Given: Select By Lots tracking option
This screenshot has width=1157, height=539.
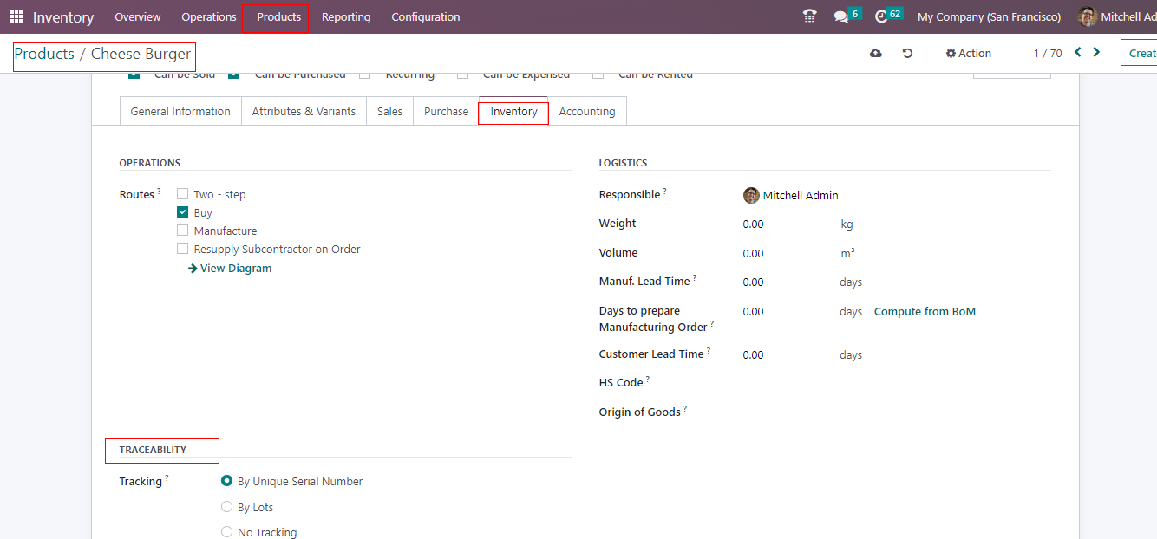Looking at the screenshot, I should pyautogui.click(x=227, y=507).
